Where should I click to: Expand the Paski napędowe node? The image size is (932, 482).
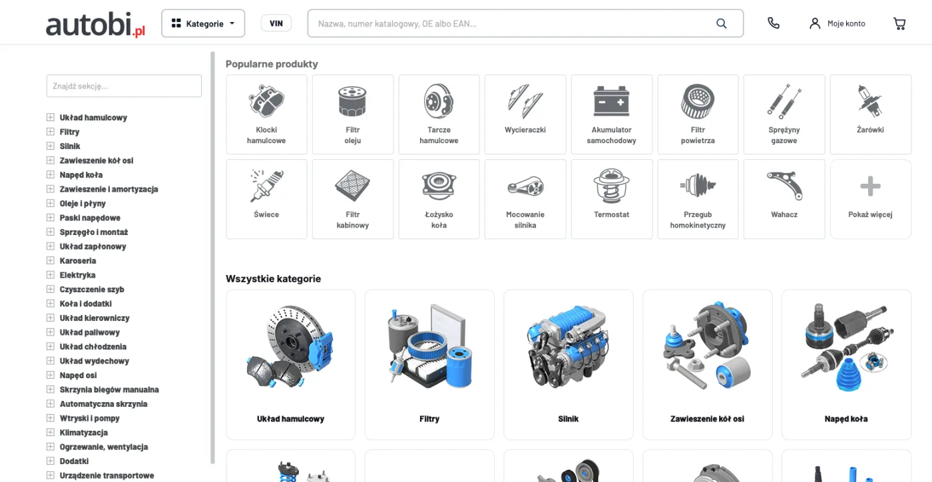click(51, 218)
